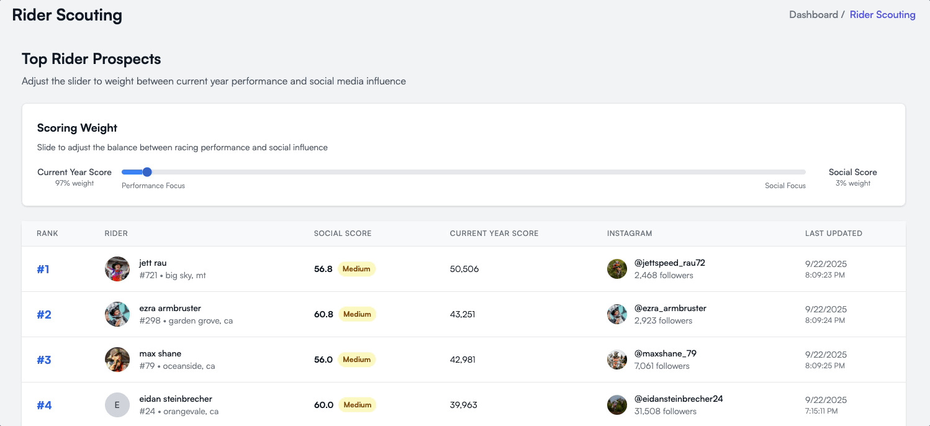
Task: Click max shane's rider avatar
Action: pyautogui.click(x=117, y=360)
